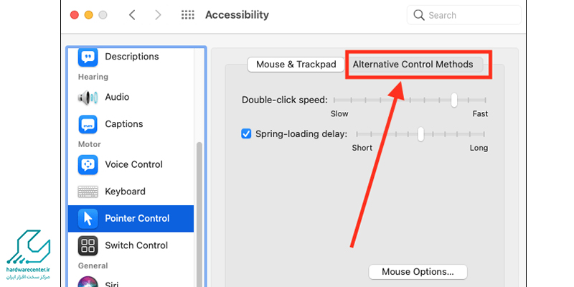Screen dimensions: 574x287
Task: Switch to Mouse & Trackpad tab
Action: pyautogui.click(x=296, y=65)
